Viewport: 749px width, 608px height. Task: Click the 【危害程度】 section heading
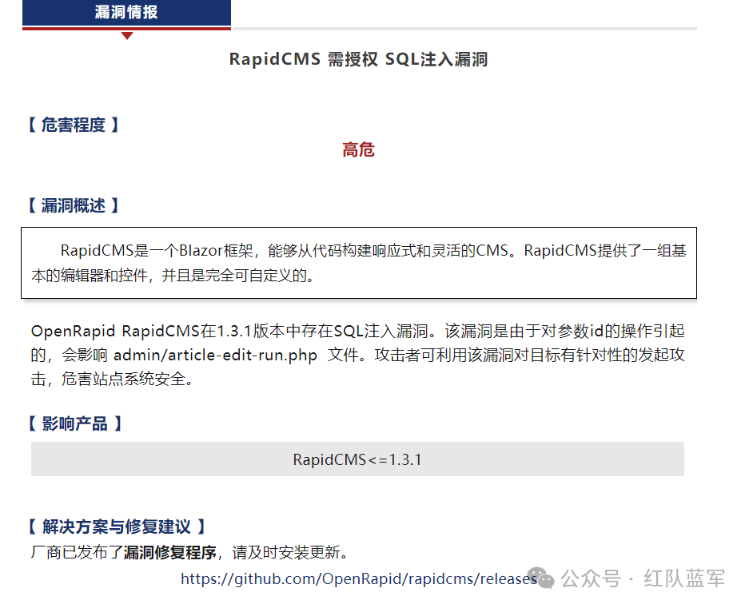point(73,125)
